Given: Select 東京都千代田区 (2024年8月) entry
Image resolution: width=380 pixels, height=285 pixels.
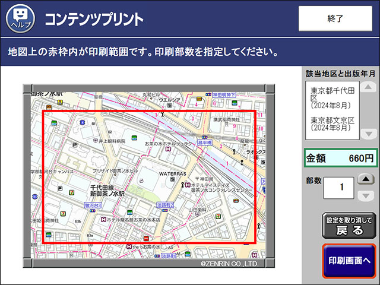Looking at the screenshot, I should tap(332, 98).
